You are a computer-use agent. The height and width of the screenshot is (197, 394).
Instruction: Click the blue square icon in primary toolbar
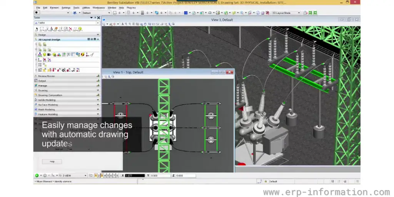[x=186, y=13]
